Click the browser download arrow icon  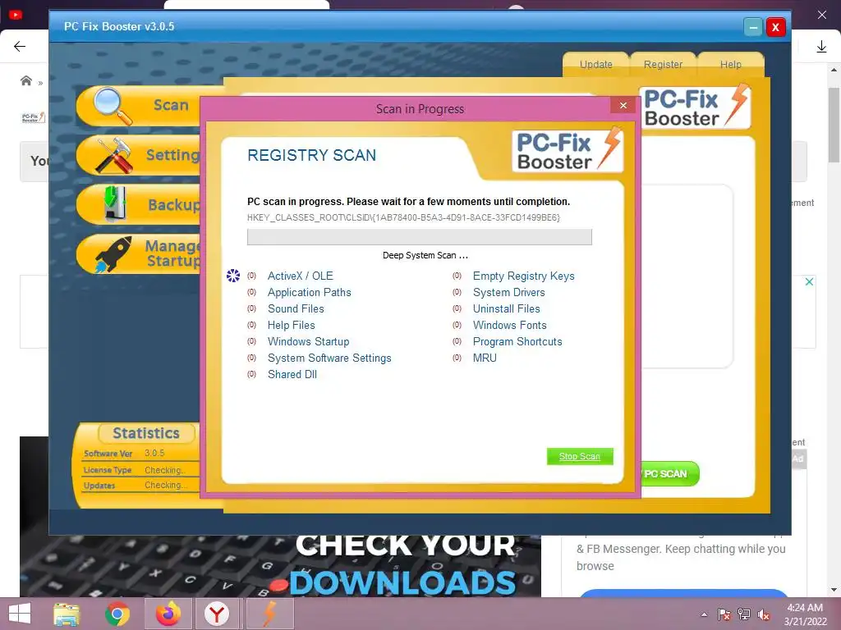click(821, 47)
